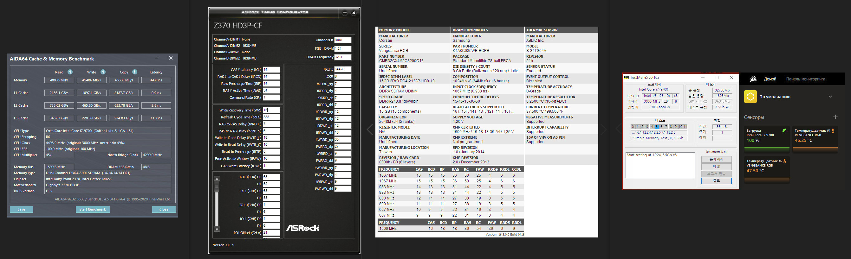Click the TestMem5 log text box

click(660, 165)
